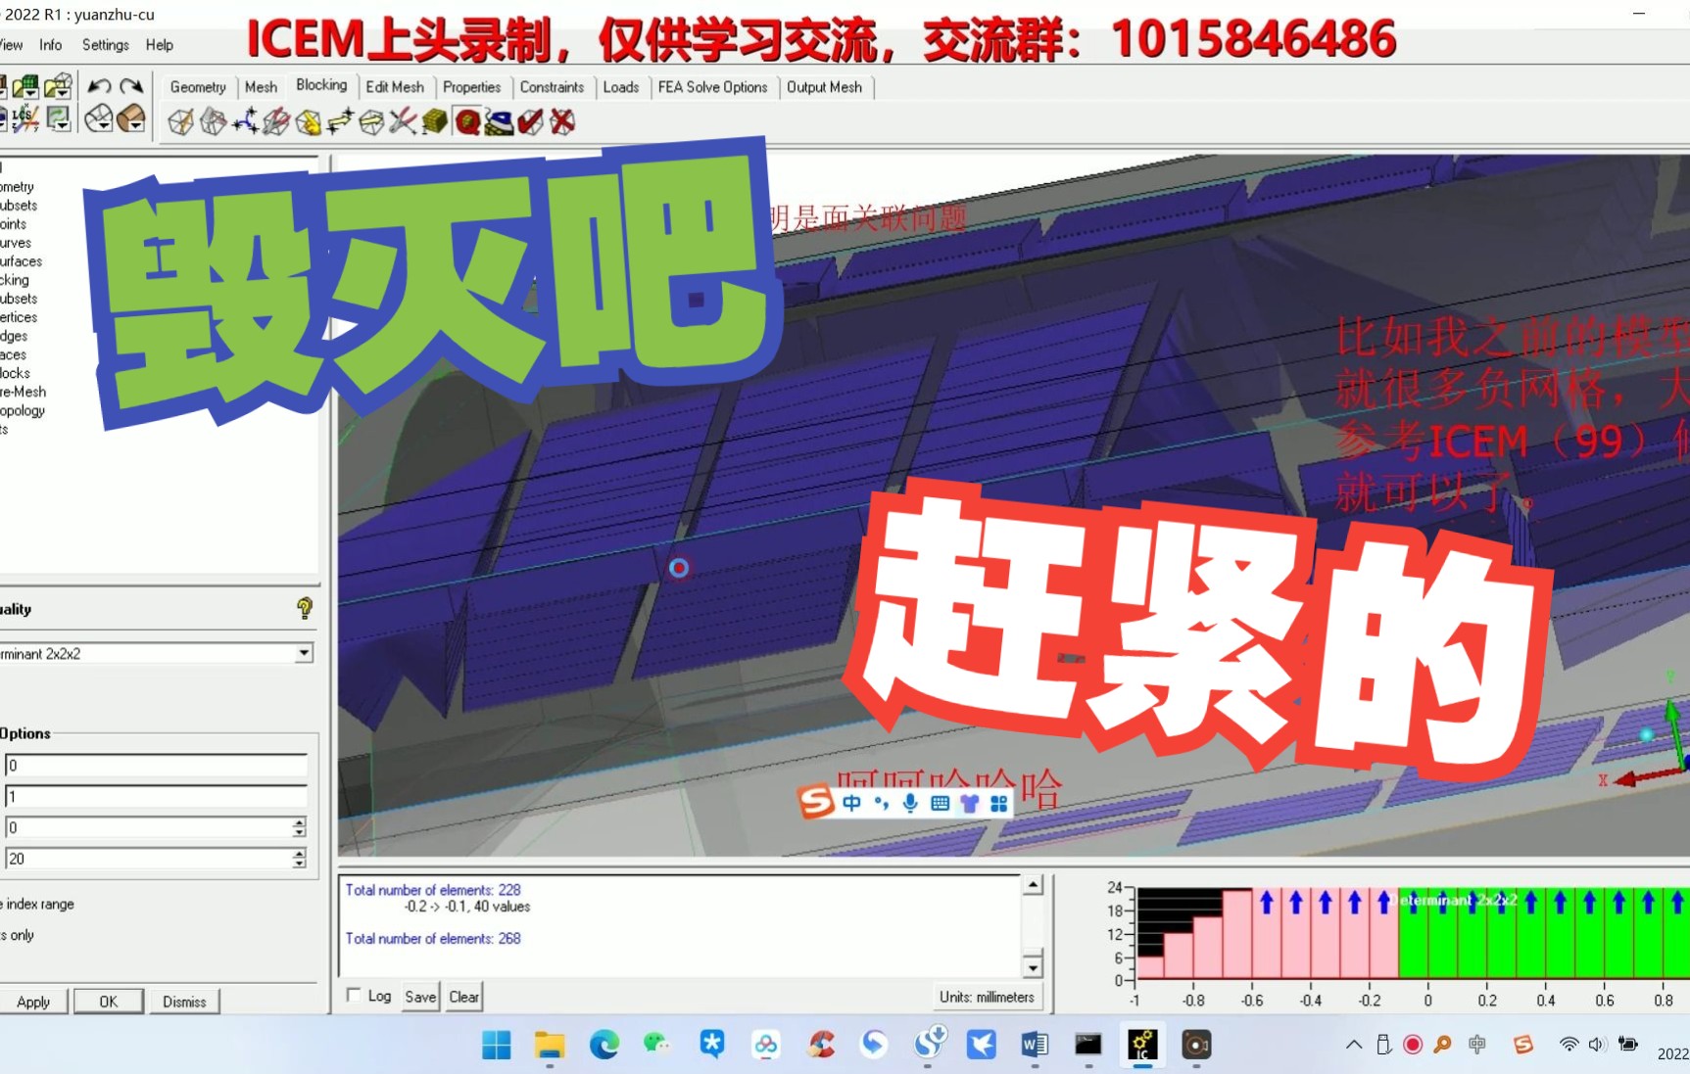Switch to the Output Mesh tab

click(824, 87)
